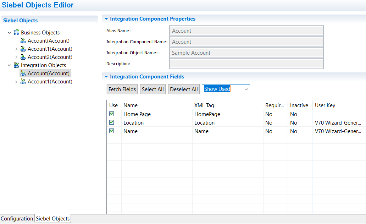This screenshot has width=366, height=224.
Task: Expand Account2(Account) under Business Objects
Action: coord(16,57)
